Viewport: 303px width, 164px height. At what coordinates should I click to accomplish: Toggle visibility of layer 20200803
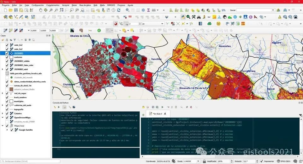[x=7, y=53]
